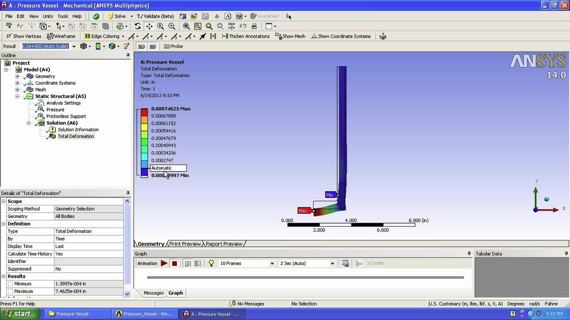570x320 pixels.
Task: Toggle Show Vertices
Action: click(x=24, y=36)
